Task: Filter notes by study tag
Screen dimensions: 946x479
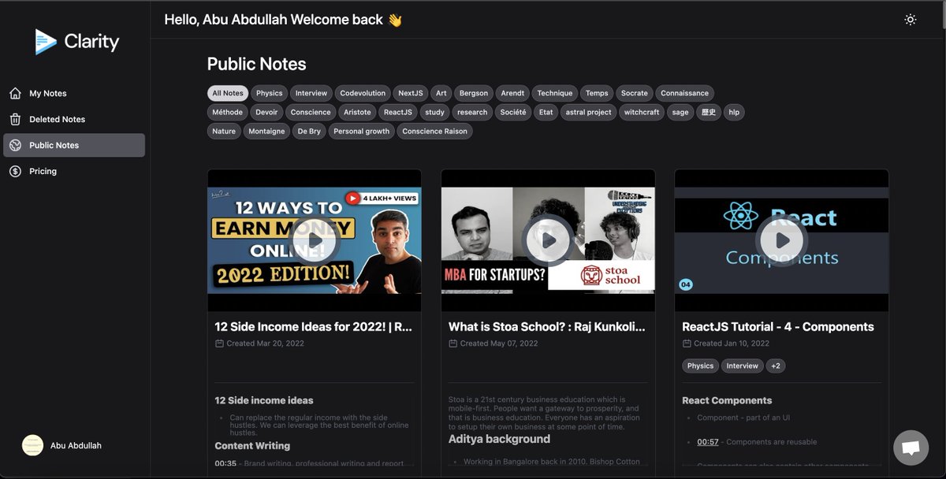Action: pos(434,112)
